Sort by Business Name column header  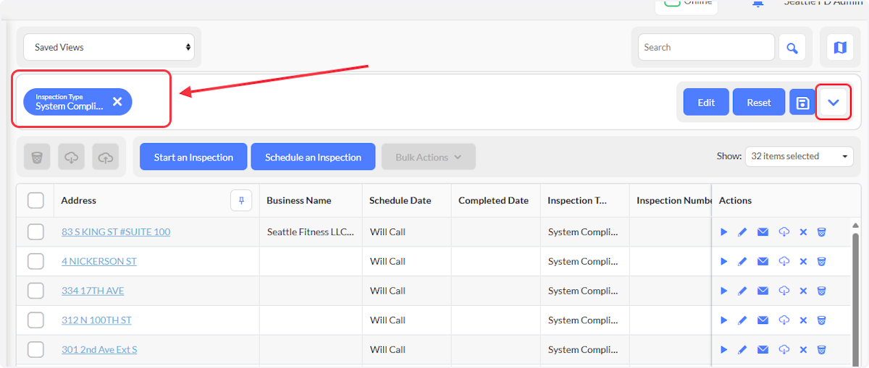click(299, 200)
